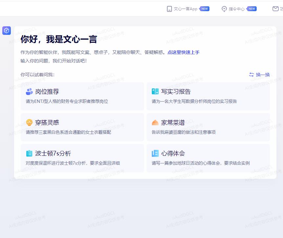The height and width of the screenshot is (238, 283).
Task: Click the 波士顿7s分析 clipboard icon
Action: [x=29, y=153]
